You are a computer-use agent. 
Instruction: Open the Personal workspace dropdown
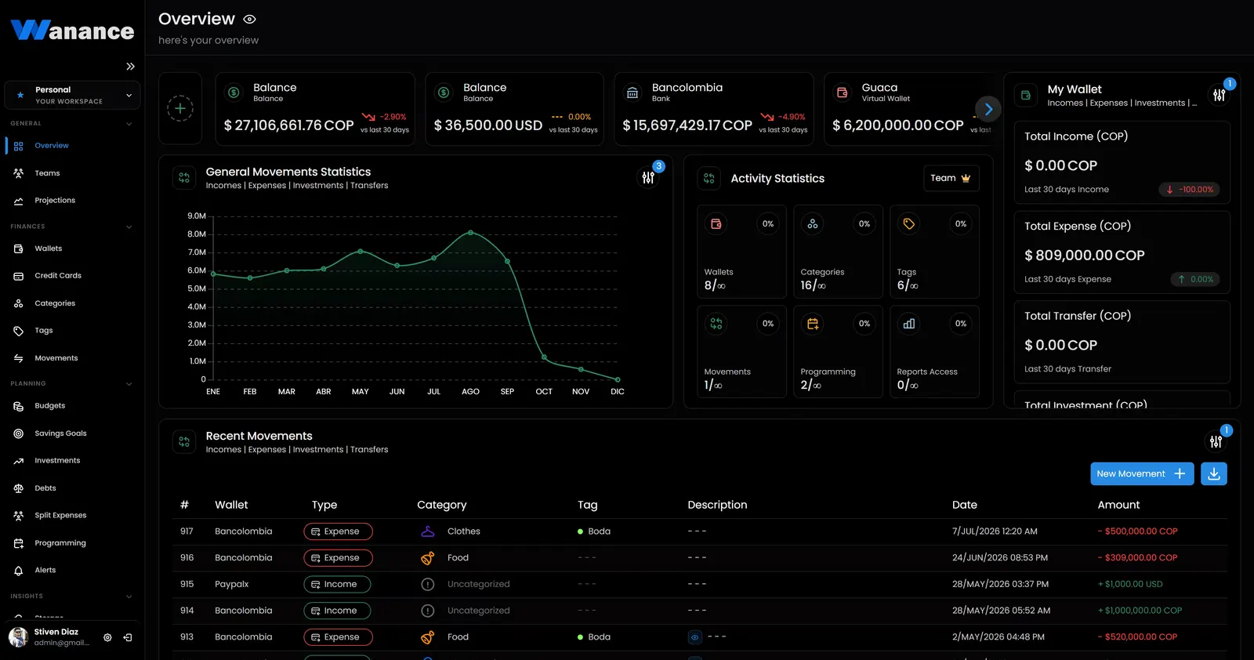click(72, 96)
